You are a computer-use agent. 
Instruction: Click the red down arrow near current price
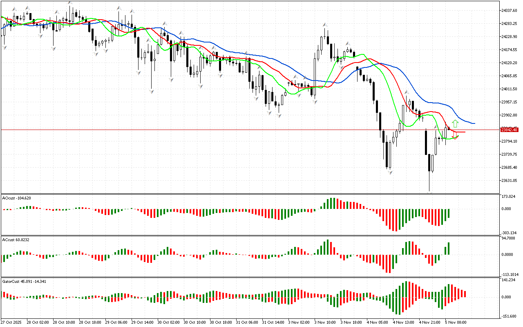point(455,136)
